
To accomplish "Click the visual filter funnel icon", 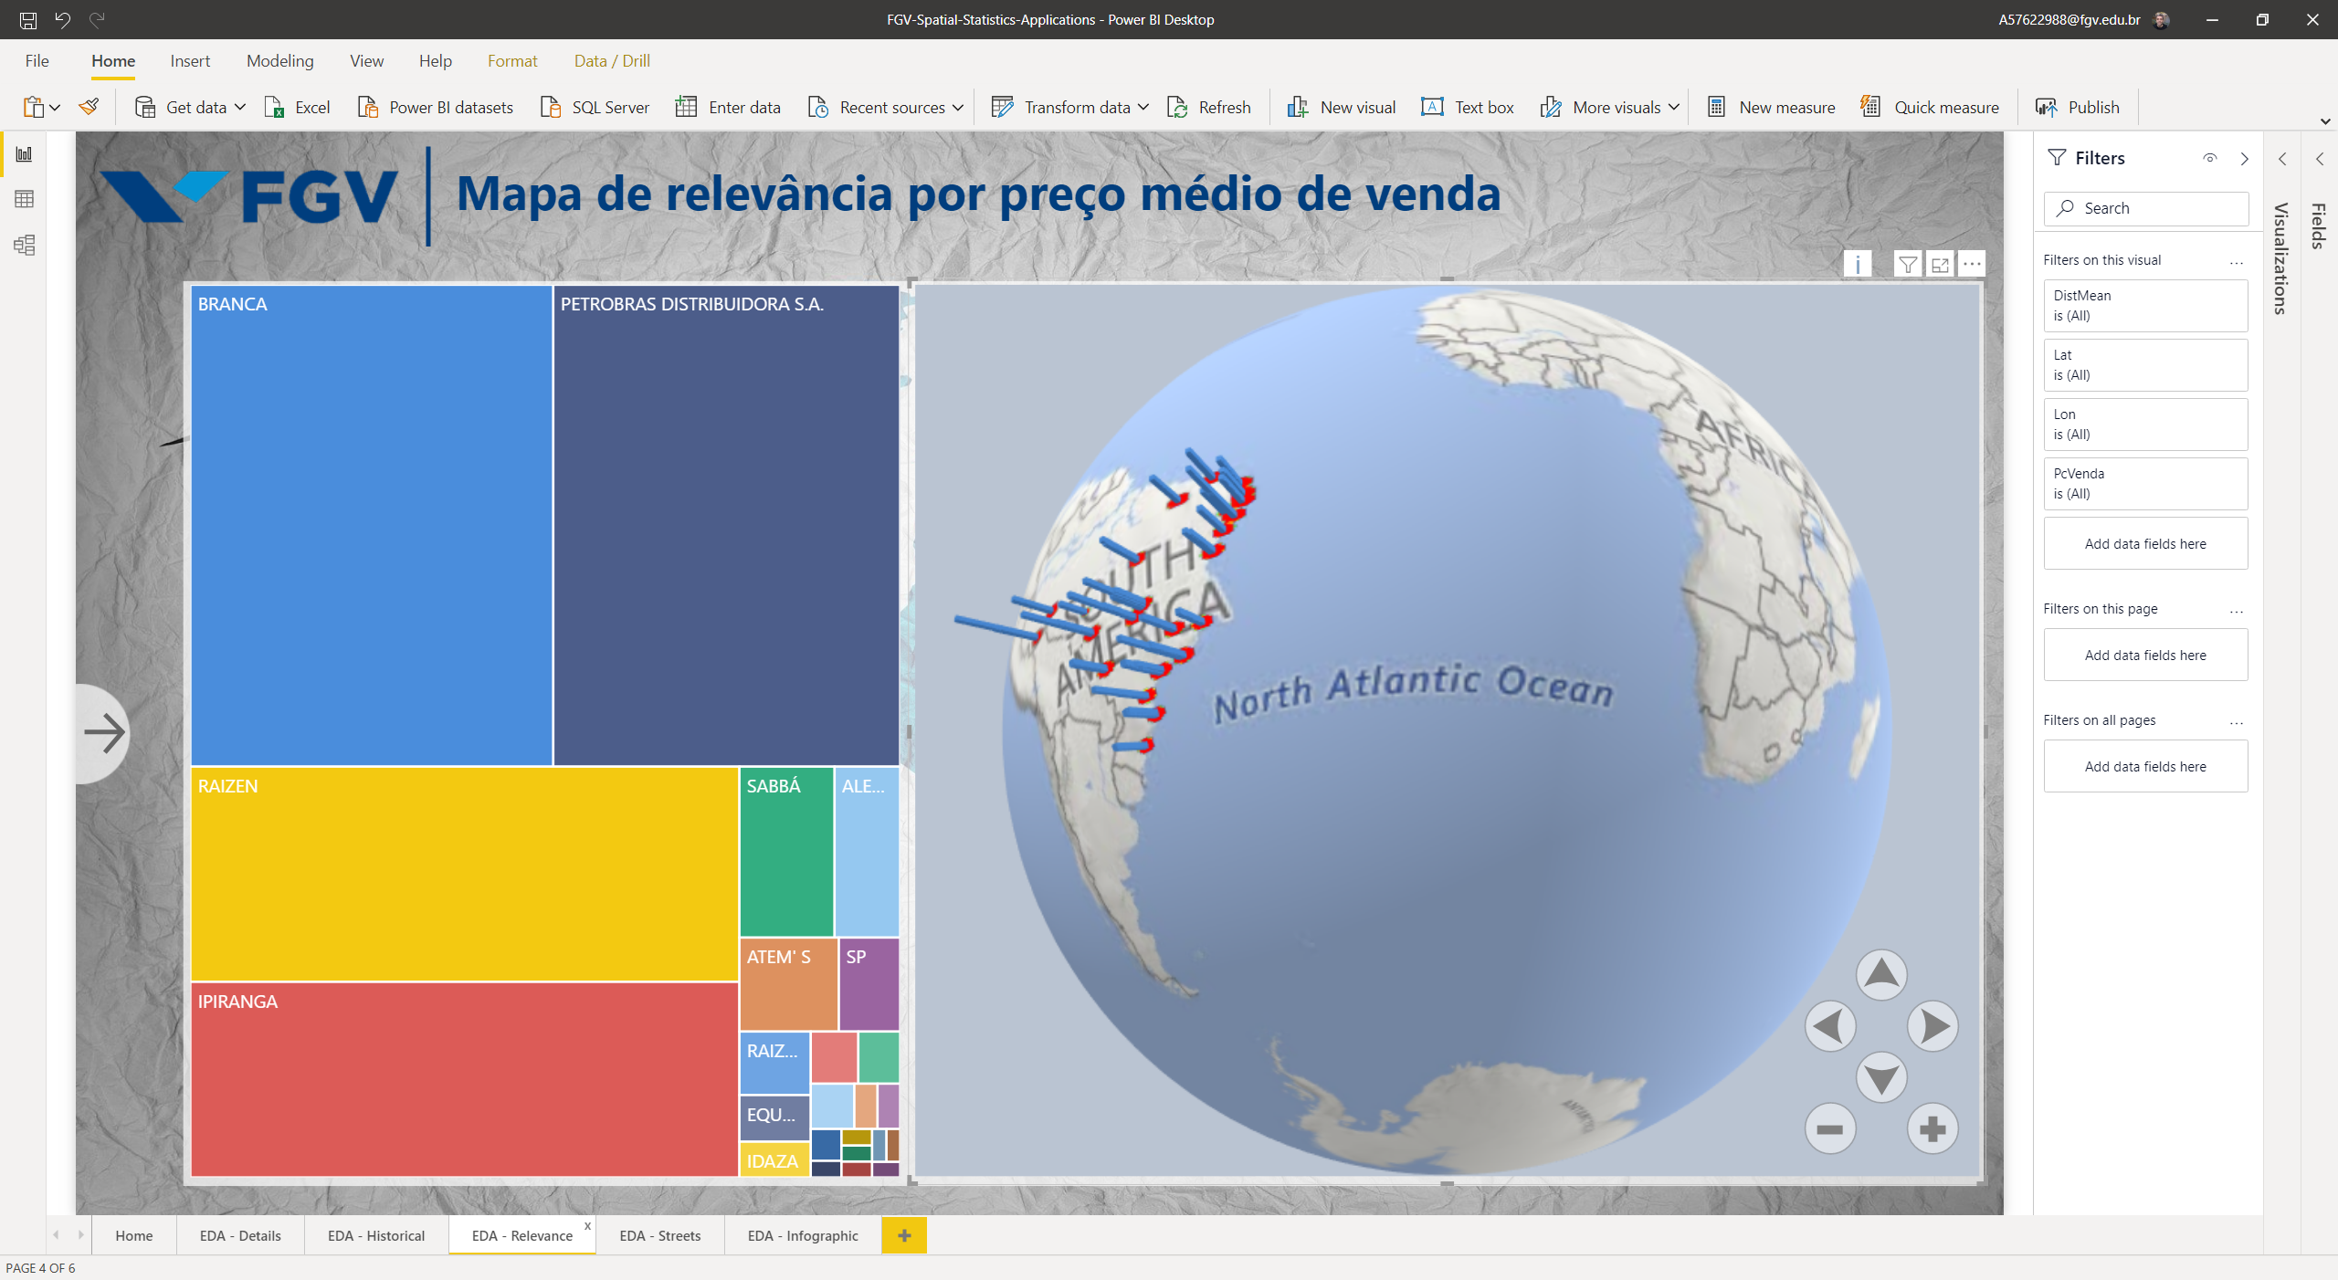I will coord(1907,265).
